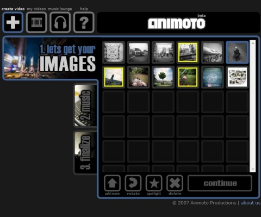Screen dimensions: 261x217
Task: Open my videos filmstrip icon
Action: click(36, 22)
